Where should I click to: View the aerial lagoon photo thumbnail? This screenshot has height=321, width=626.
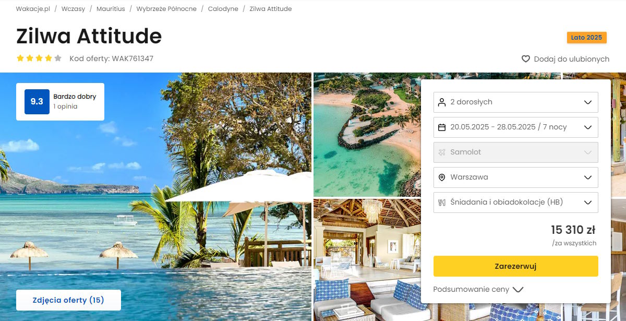367,135
